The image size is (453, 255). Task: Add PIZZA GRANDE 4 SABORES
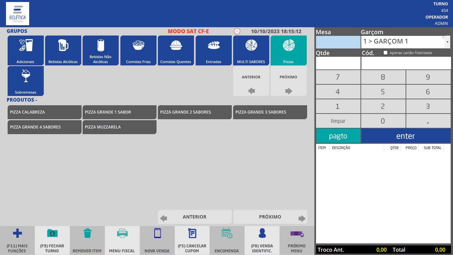(x=44, y=127)
